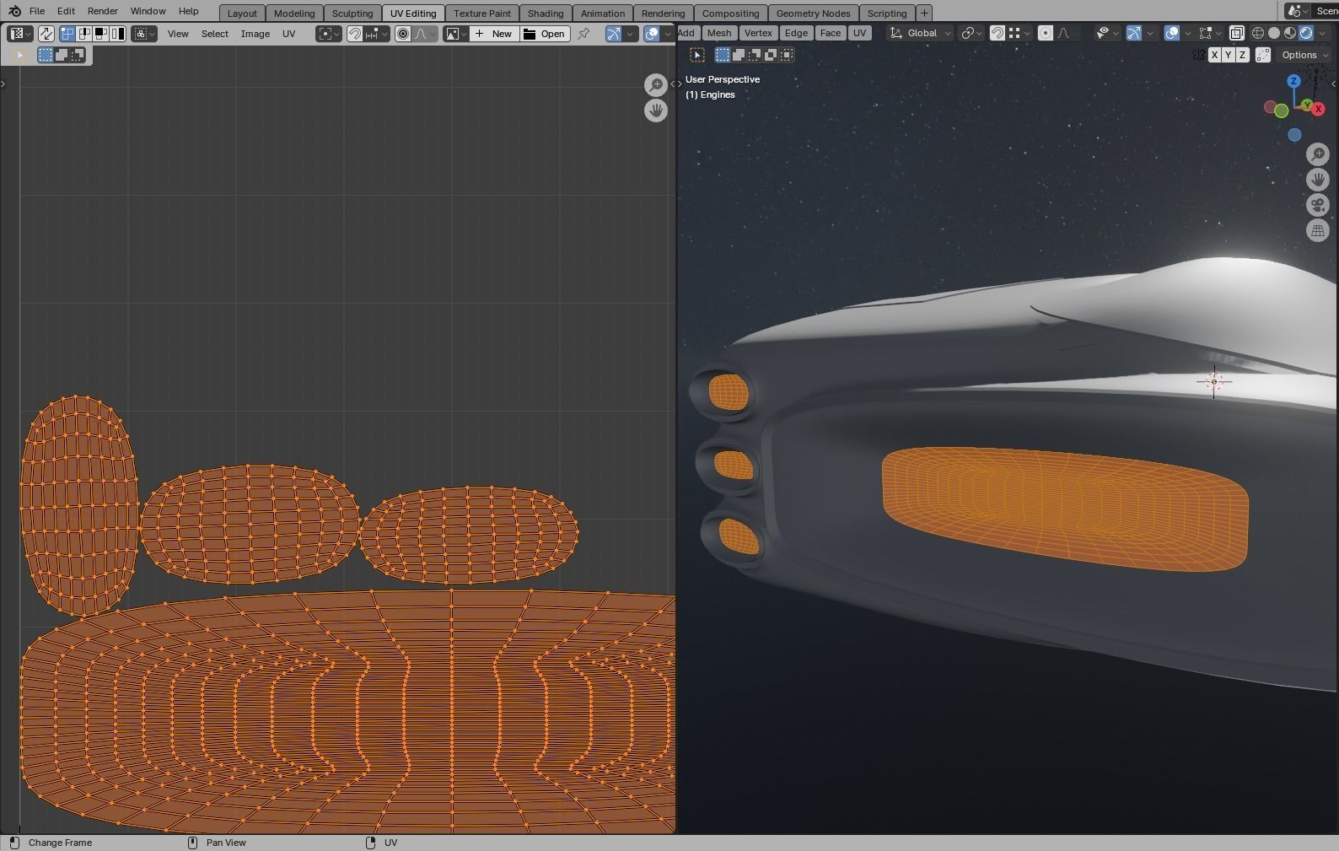This screenshot has height=851, width=1339.
Task: Switch to material preview shading
Action: 1290,33
